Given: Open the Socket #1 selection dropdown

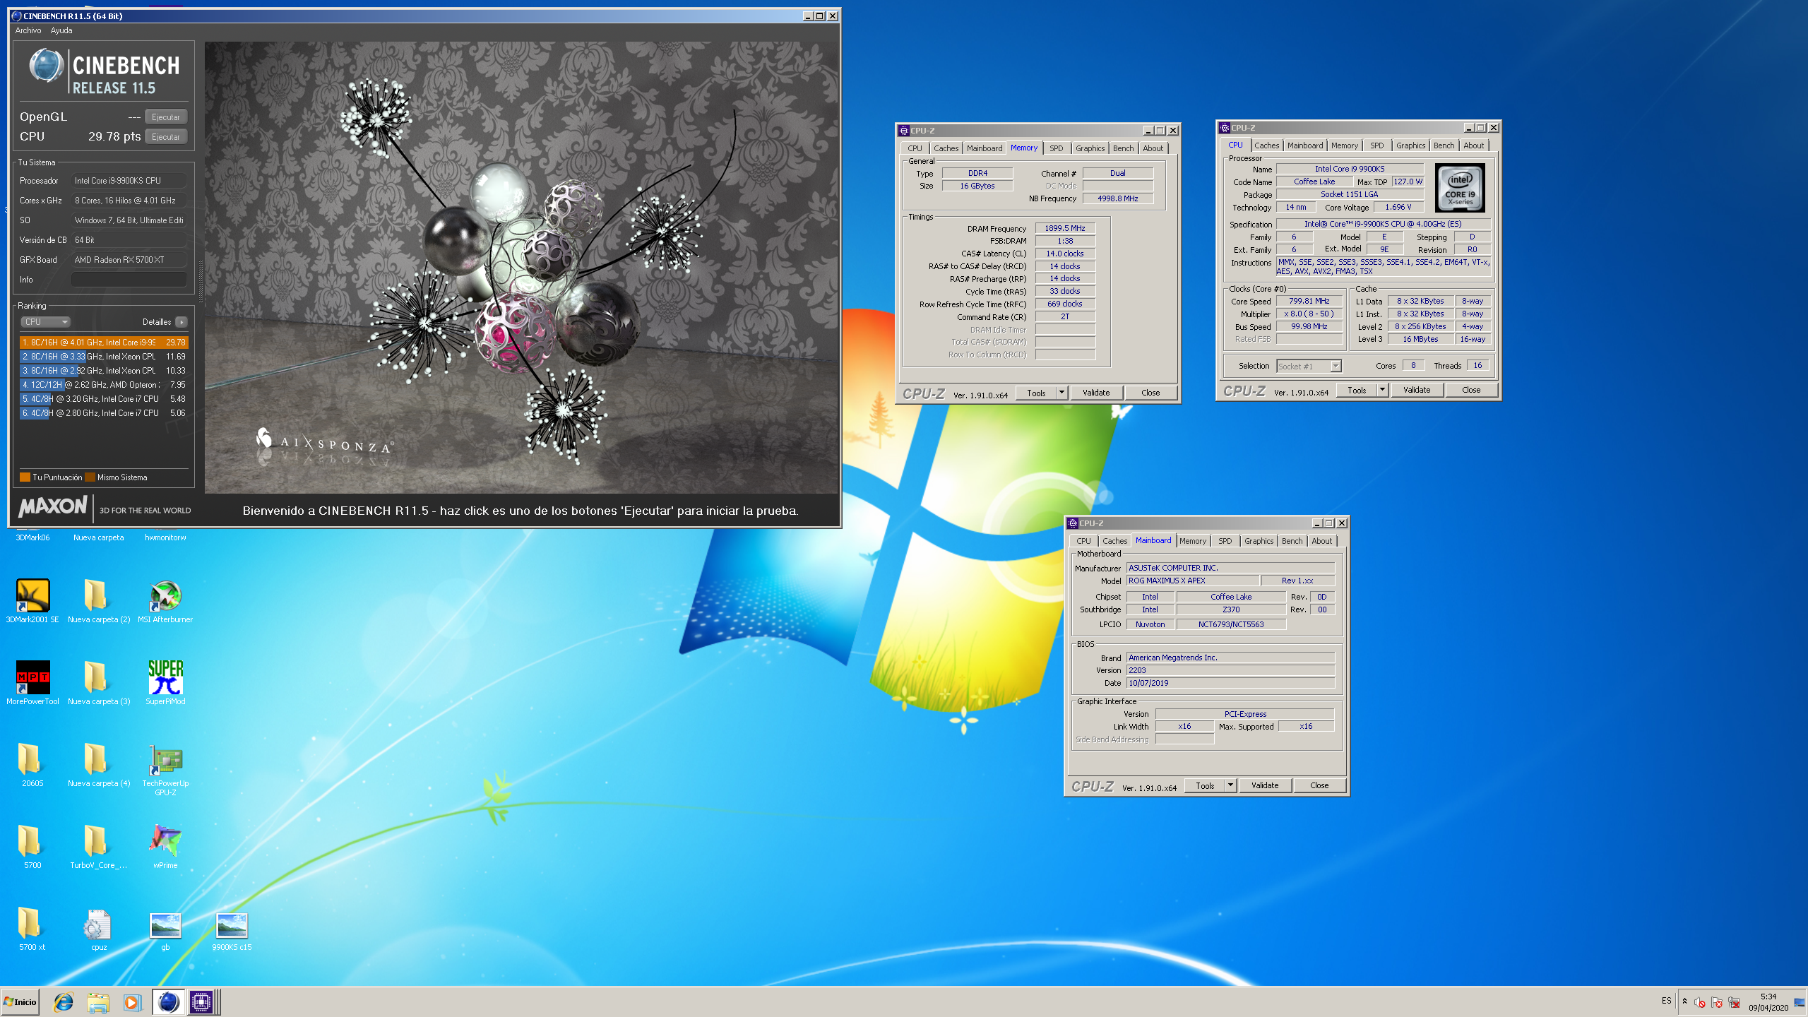Looking at the screenshot, I should (x=1309, y=366).
